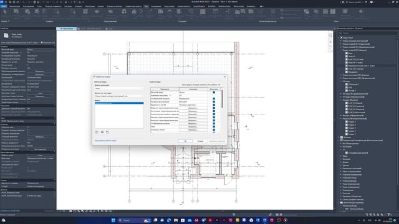
Task: Click the Filters icon in the Graphics panel
Action: point(37,12)
